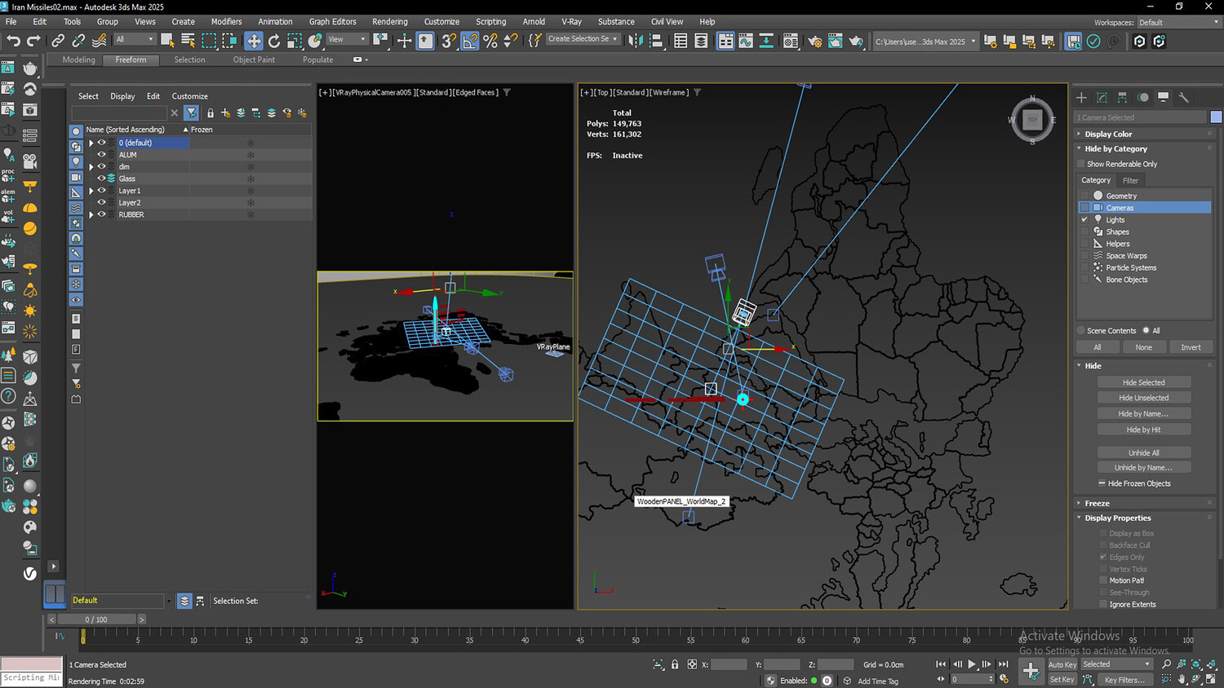
Task: Toggle the Angle Snap tool
Action: coord(470,41)
